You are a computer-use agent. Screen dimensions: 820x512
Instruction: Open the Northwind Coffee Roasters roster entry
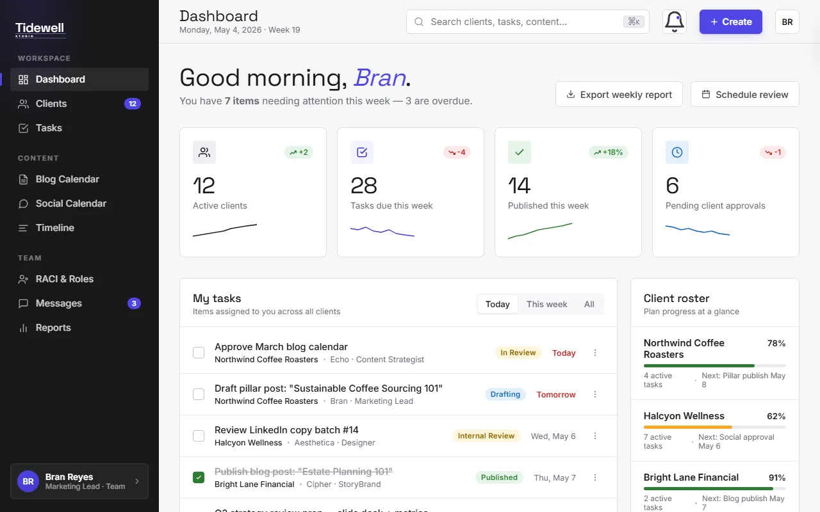coord(715,364)
